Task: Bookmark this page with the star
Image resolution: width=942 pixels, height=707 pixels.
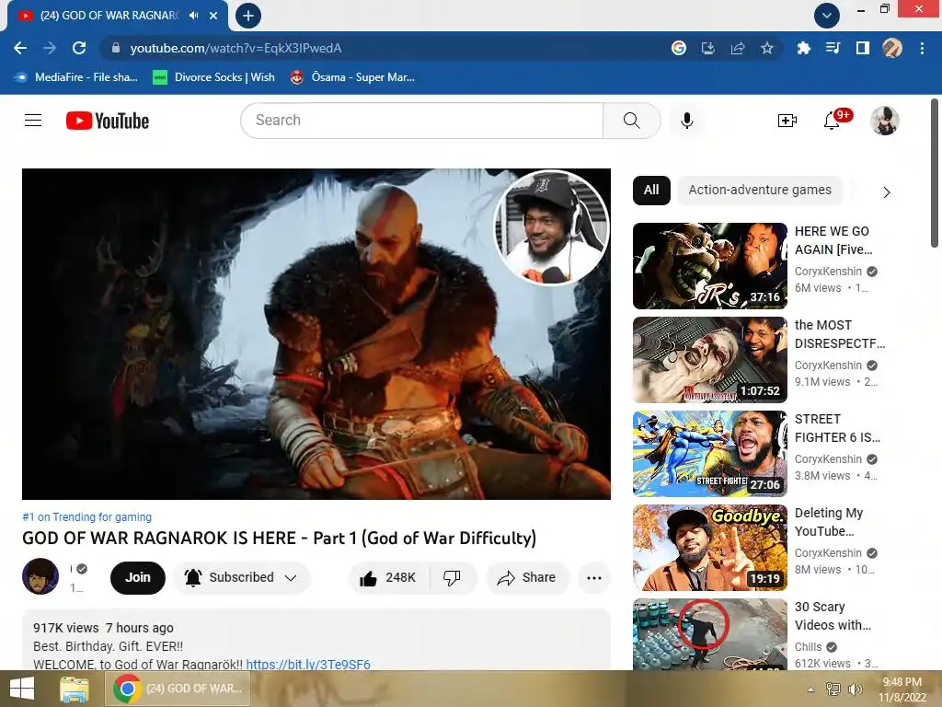Action: pyautogui.click(x=767, y=48)
